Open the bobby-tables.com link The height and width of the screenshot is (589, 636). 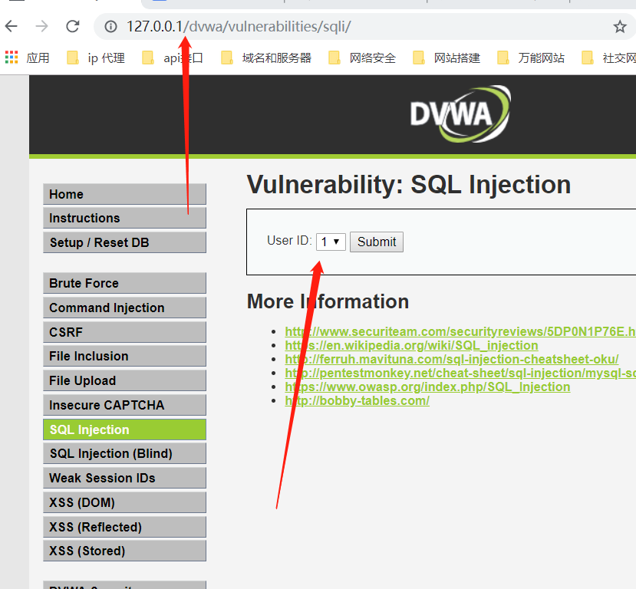coord(357,400)
